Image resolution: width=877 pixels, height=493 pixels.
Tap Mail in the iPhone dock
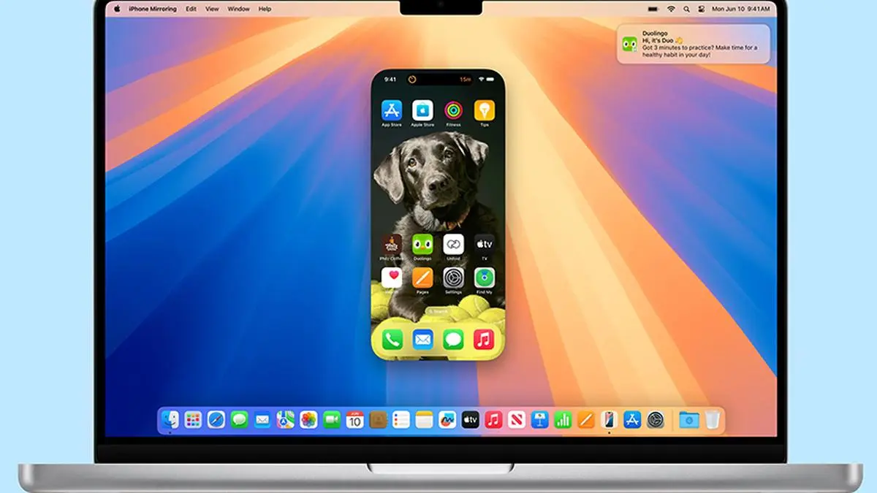(x=423, y=339)
